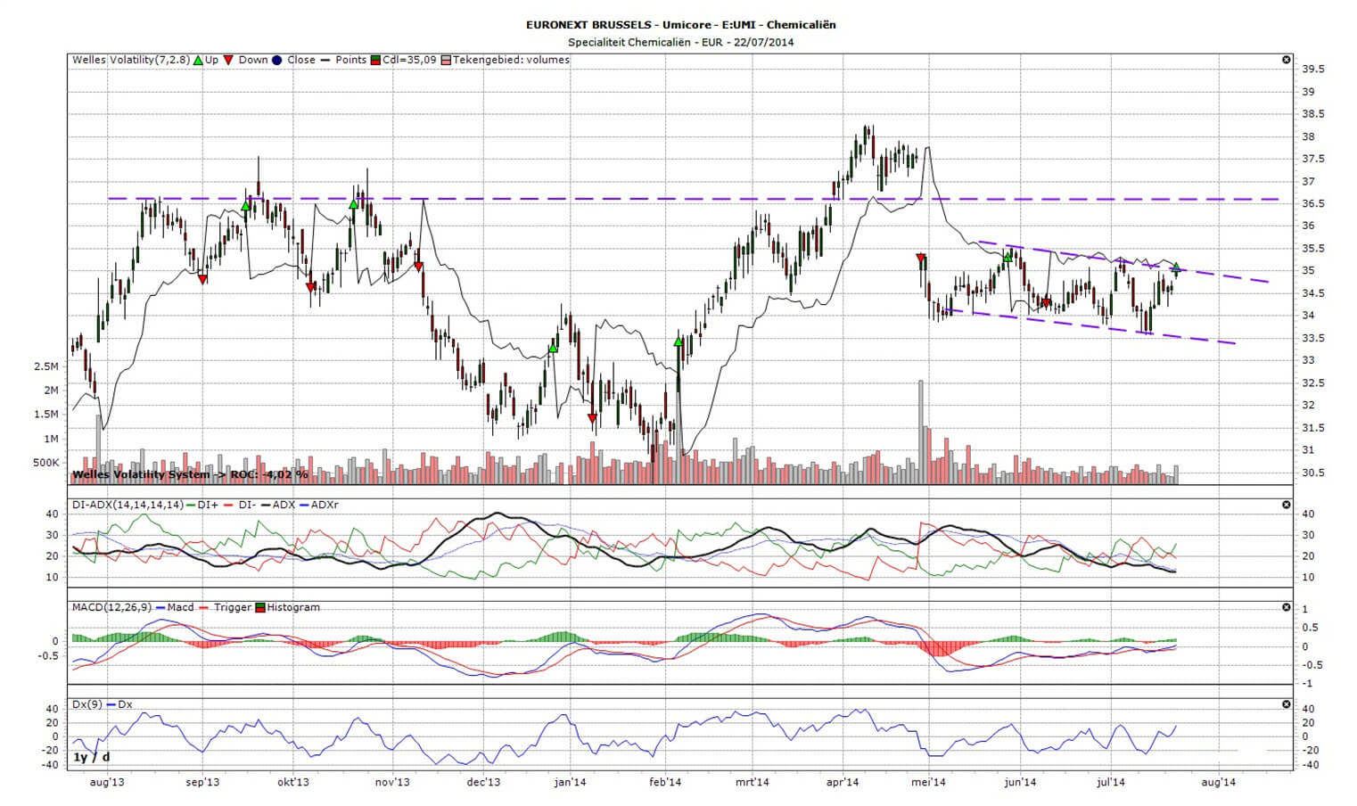Select the MACD(12,26,9) label

pos(112,607)
